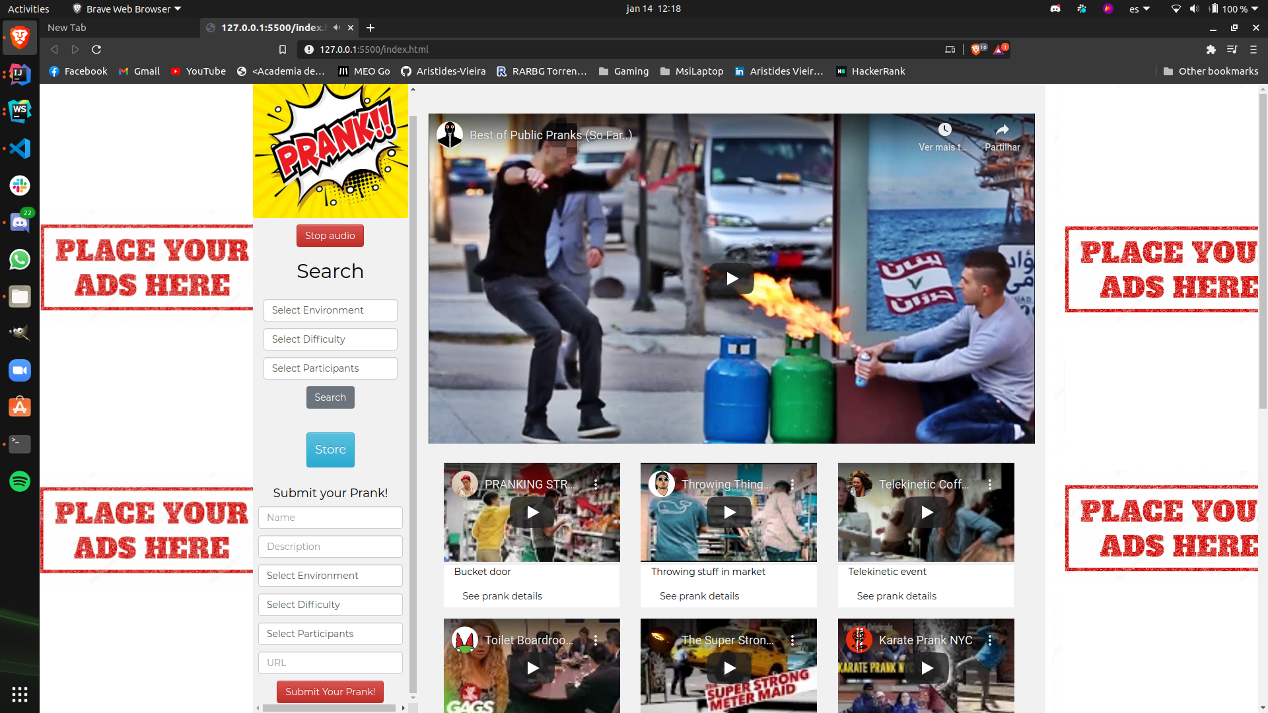Click the prank Name input field
Image resolution: width=1268 pixels, height=713 pixels.
pyautogui.click(x=330, y=518)
